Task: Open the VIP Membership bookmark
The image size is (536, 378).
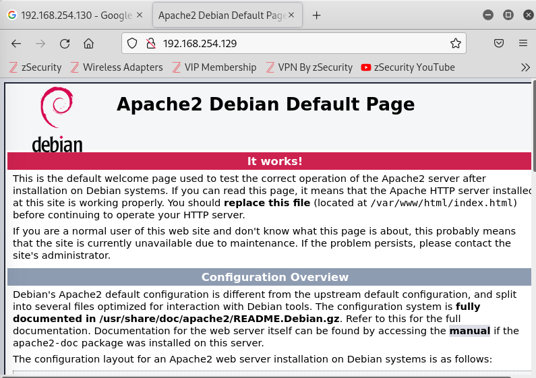Action: pos(214,67)
